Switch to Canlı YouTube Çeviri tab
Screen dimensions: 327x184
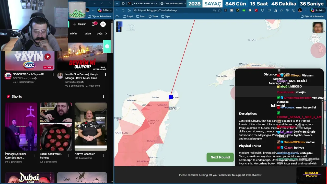coord(174,4)
